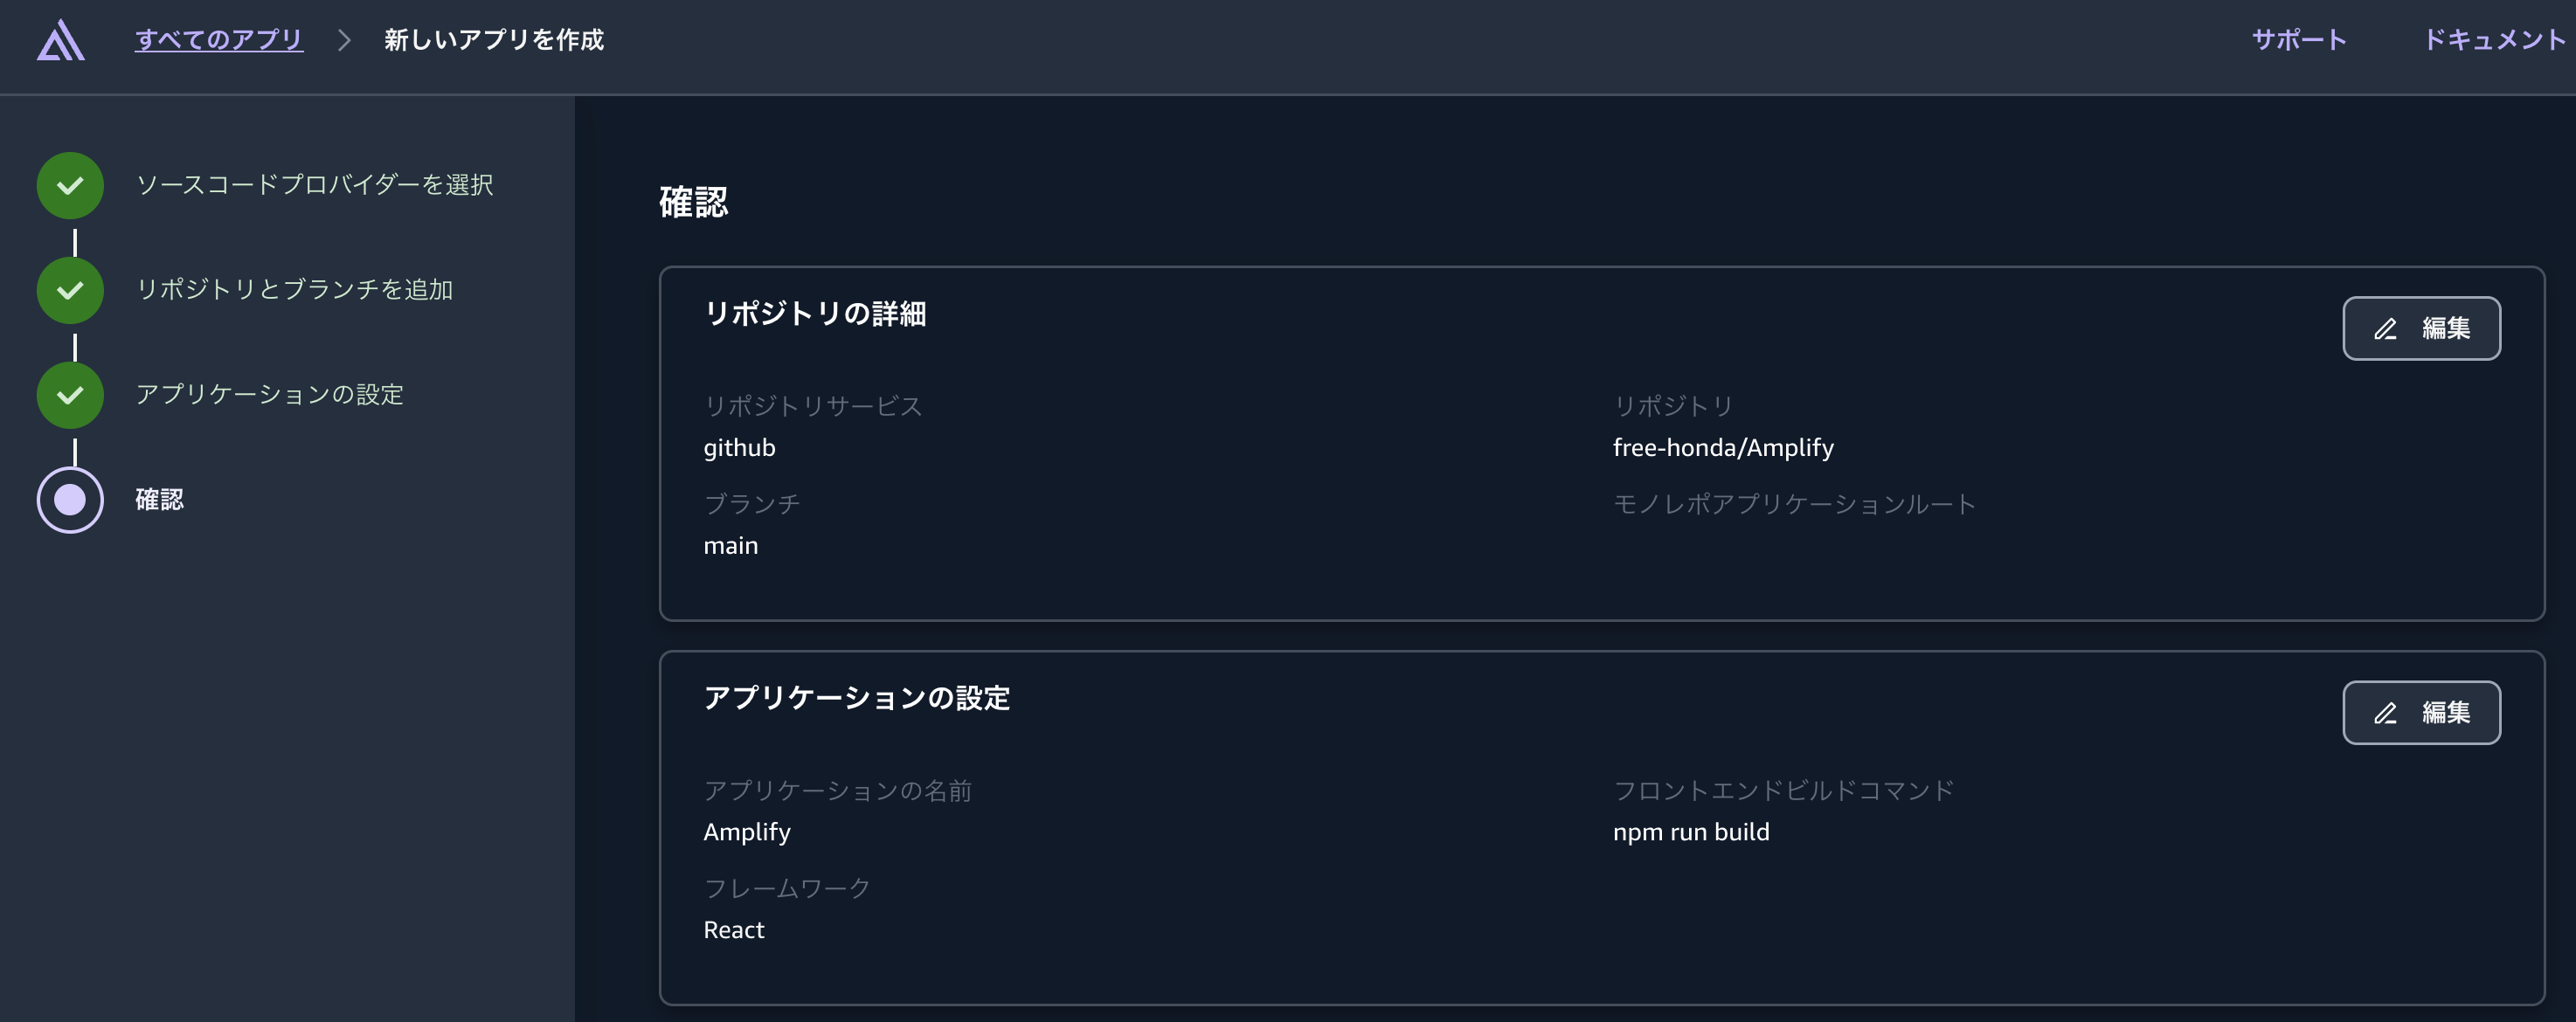
Task: Select the リポジトリとブランチを追加 step
Action: click(295, 290)
